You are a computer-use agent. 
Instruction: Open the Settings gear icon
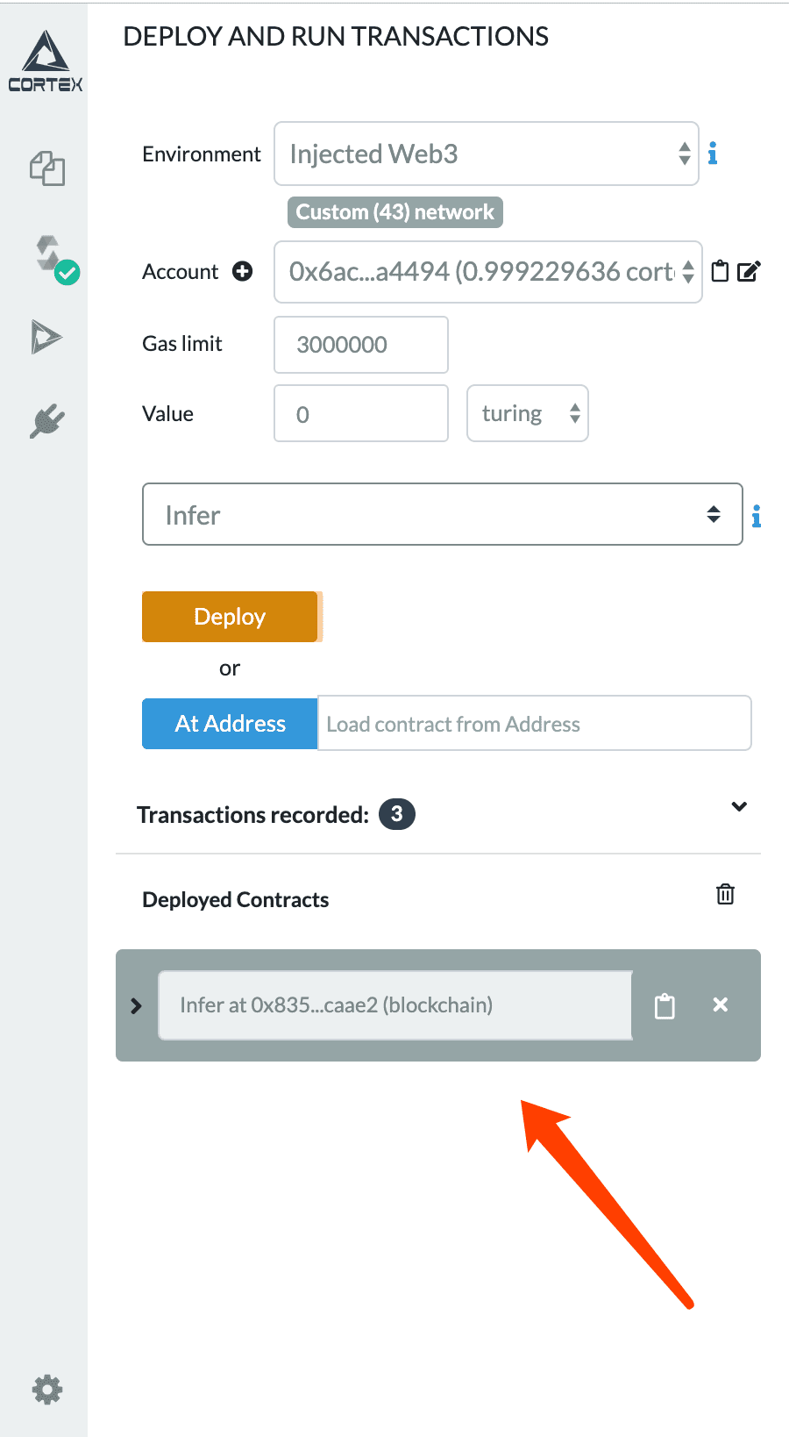click(47, 1389)
